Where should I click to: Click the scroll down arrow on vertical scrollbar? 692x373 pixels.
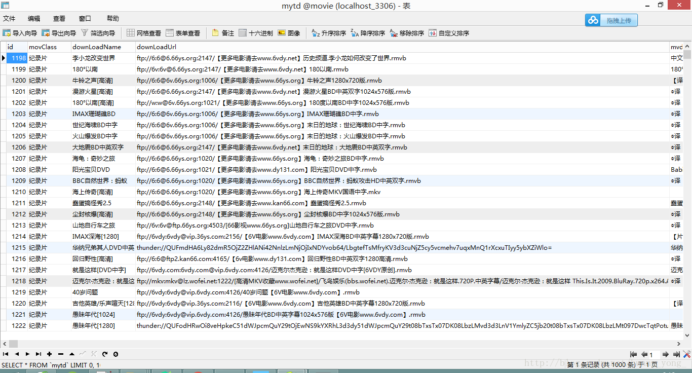pyautogui.click(x=687, y=335)
